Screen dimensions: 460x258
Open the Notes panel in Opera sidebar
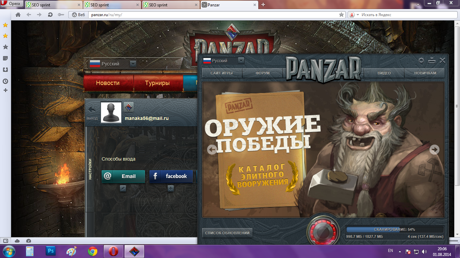5,58
